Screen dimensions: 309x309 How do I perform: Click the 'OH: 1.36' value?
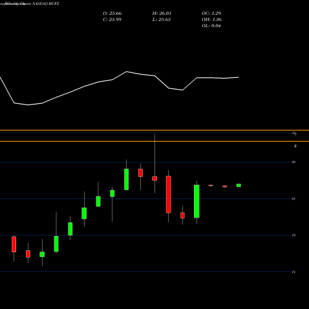click(211, 20)
